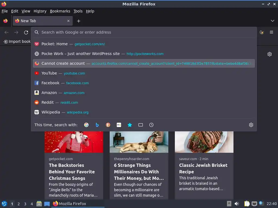Open 6 Strange Things Millionaires Do article
The height and width of the screenshot is (208, 278).
click(x=139, y=172)
